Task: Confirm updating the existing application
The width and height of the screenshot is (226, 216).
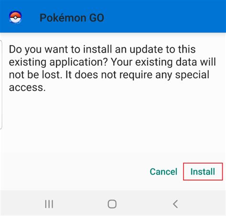Action: 203,172
